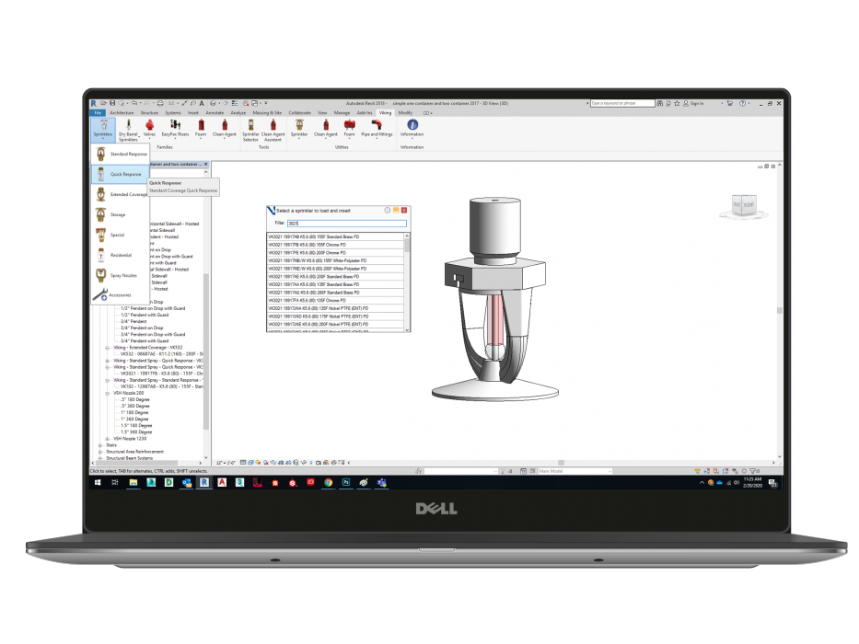
Task: Click info icon in sprinkler dialog
Action: point(388,211)
